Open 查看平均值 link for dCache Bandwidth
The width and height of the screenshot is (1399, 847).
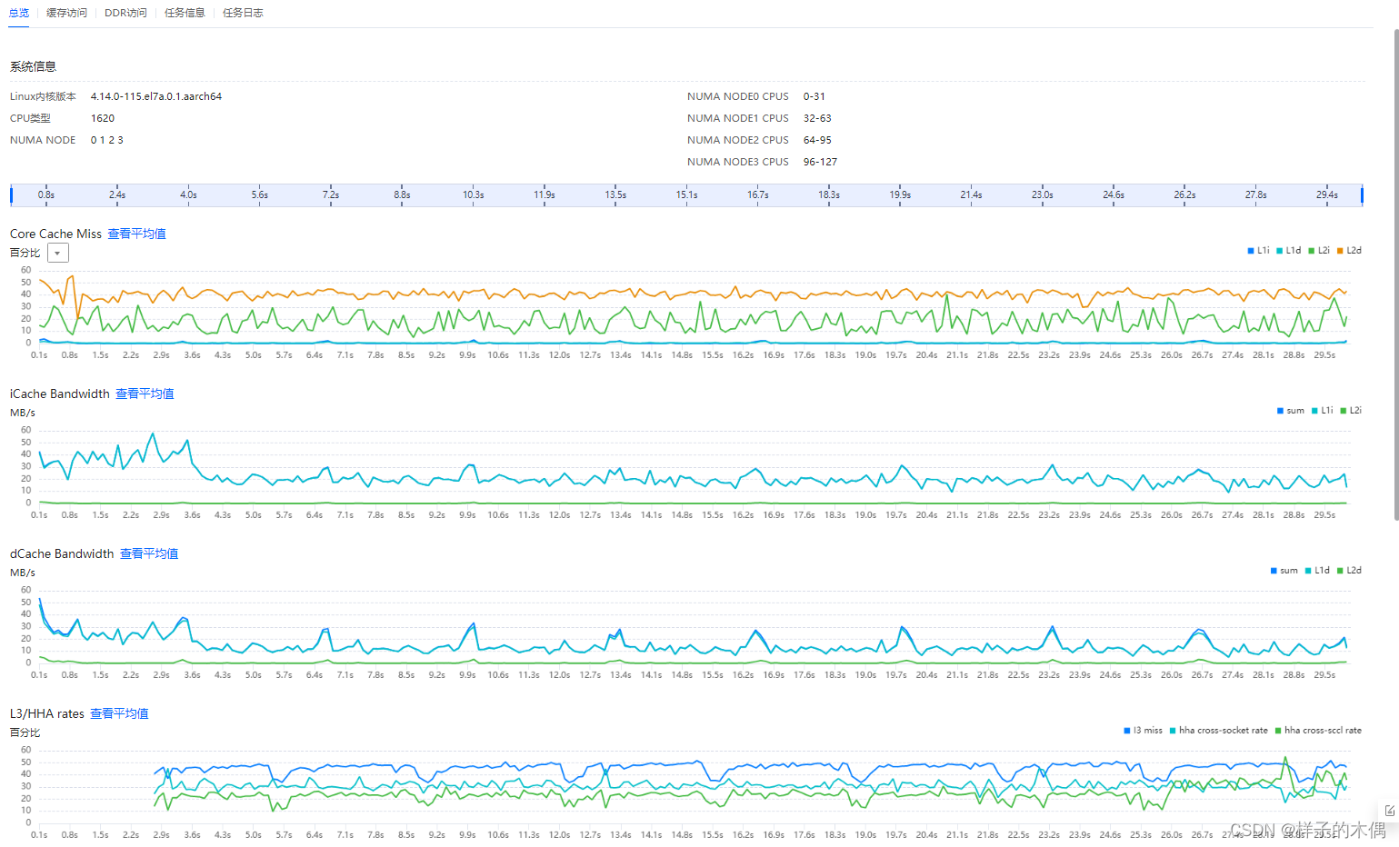(x=149, y=553)
